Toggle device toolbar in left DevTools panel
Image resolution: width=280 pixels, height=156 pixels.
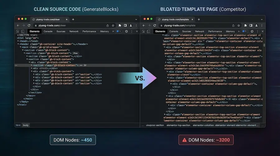point(22,31)
